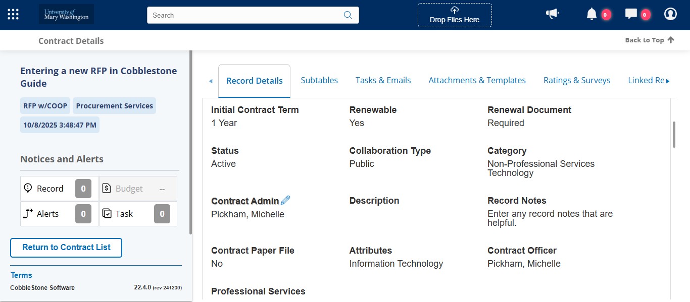Click the Task icon in Notices panel
Viewport: 690px width, 302px height.
(x=107, y=213)
